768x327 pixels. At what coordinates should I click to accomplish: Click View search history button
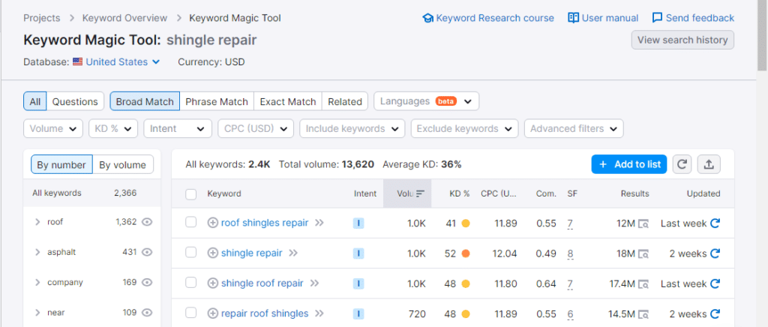coord(682,40)
